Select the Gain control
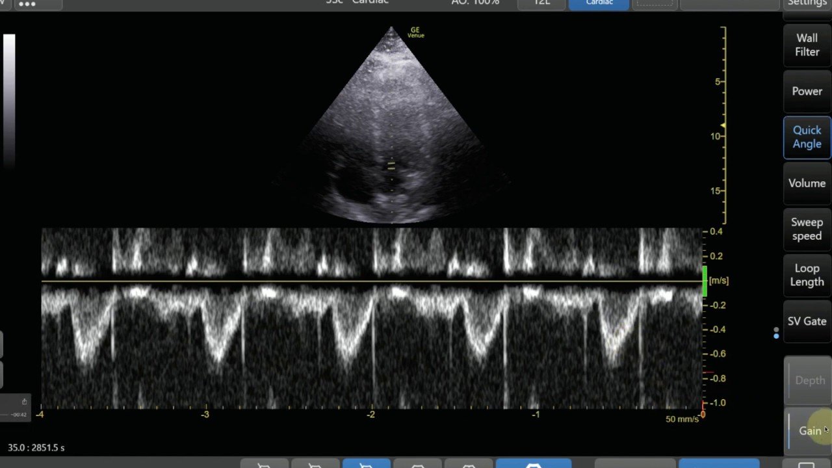The height and width of the screenshot is (468, 832). 809,430
